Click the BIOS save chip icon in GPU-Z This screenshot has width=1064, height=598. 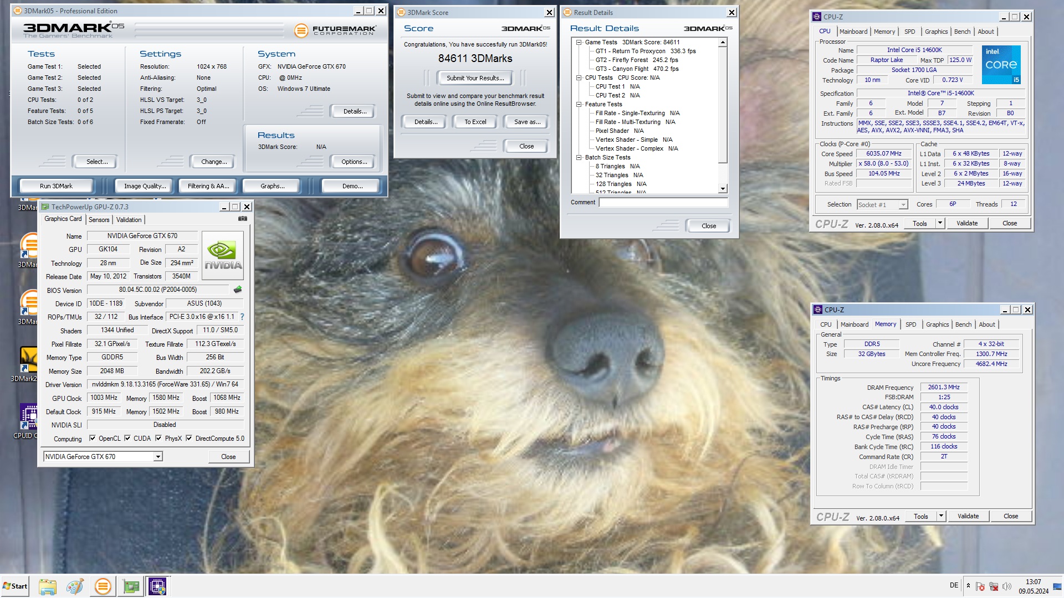pyautogui.click(x=238, y=290)
